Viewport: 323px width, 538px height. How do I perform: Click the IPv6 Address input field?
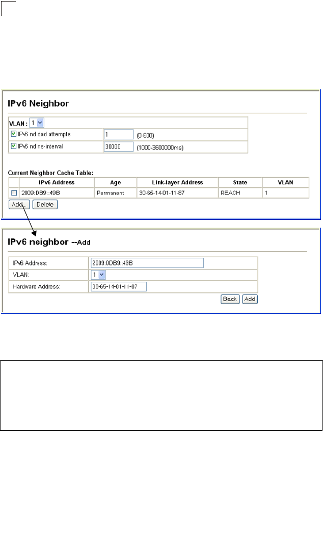point(147,263)
